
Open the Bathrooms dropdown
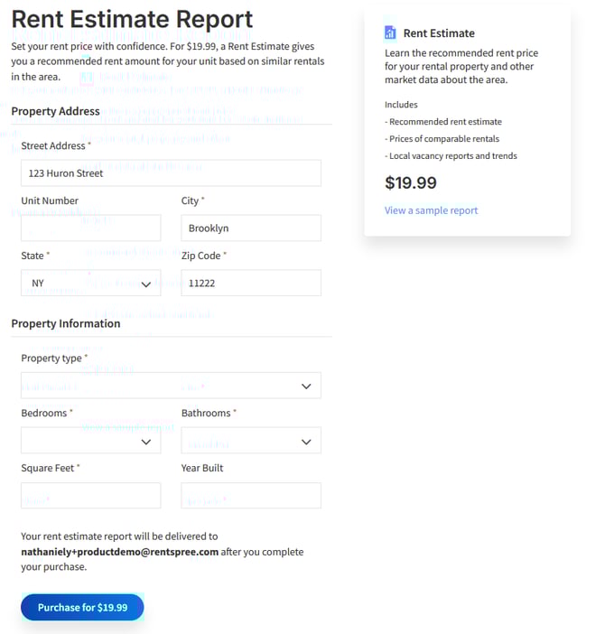[251, 441]
